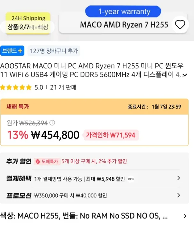Tap the 가격인하 ₩71,594 badge
This screenshot has height=225, width=194.
111,135
